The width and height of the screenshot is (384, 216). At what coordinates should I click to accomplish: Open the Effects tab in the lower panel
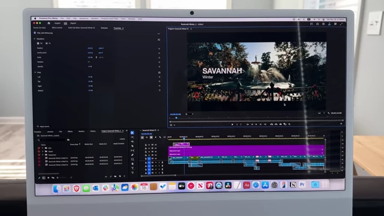pos(70,131)
